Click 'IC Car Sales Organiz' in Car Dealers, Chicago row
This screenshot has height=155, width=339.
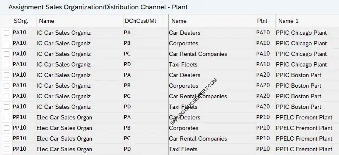click(64, 33)
